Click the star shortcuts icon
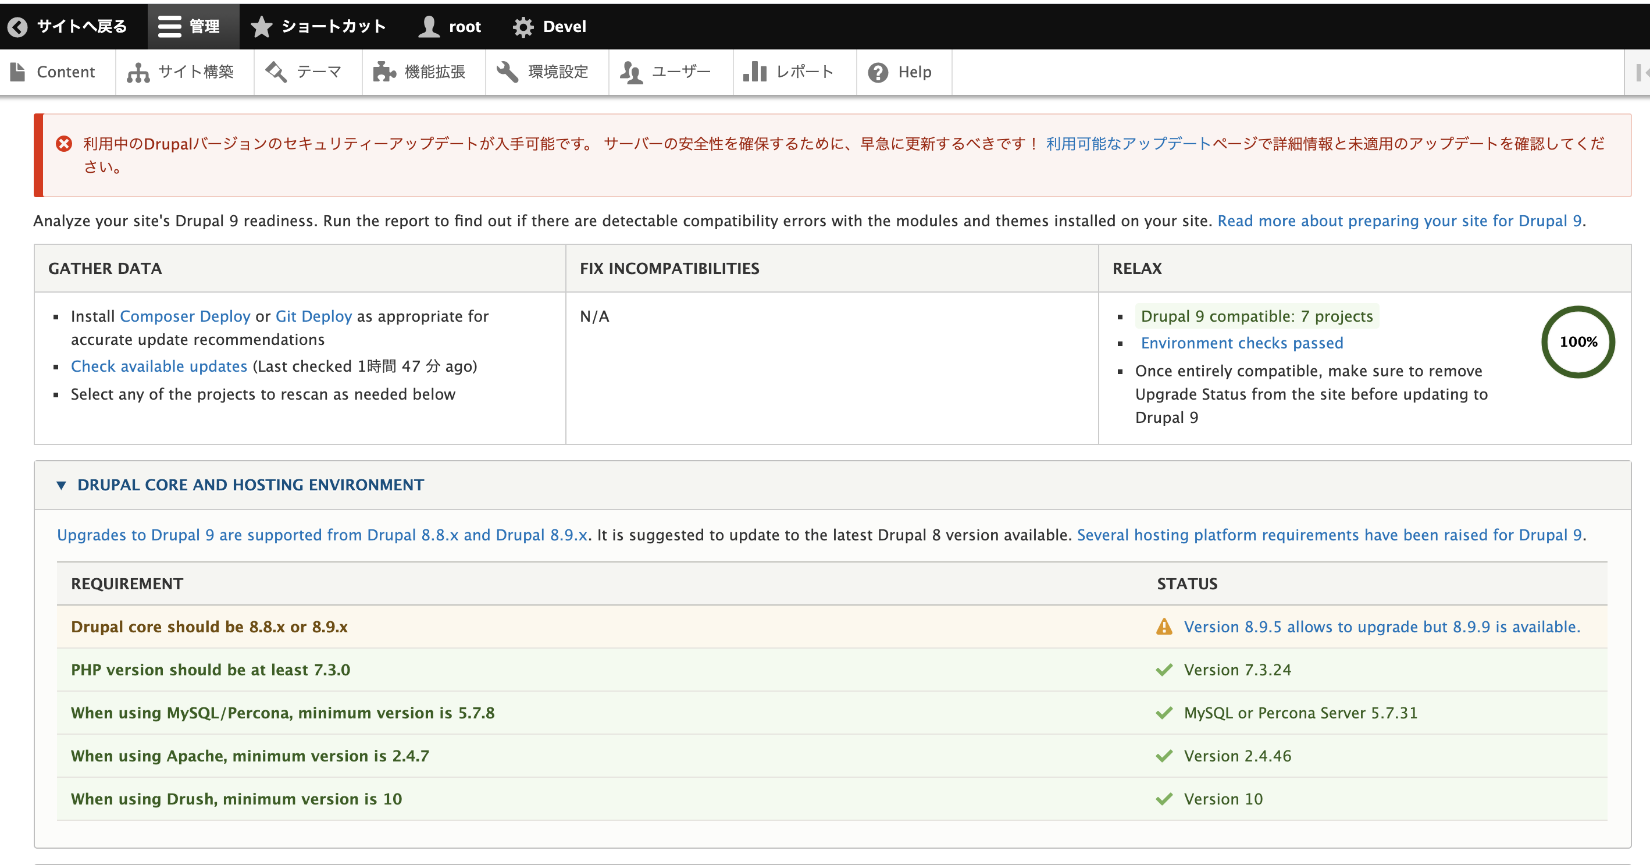 [x=261, y=26]
